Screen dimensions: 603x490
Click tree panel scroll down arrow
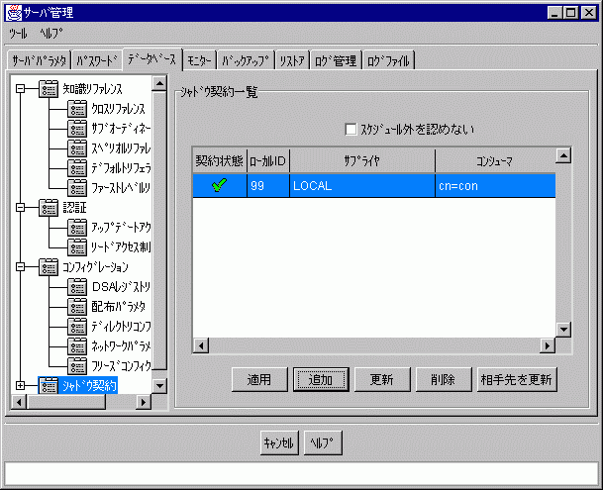pyautogui.click(x=159, y=386)
